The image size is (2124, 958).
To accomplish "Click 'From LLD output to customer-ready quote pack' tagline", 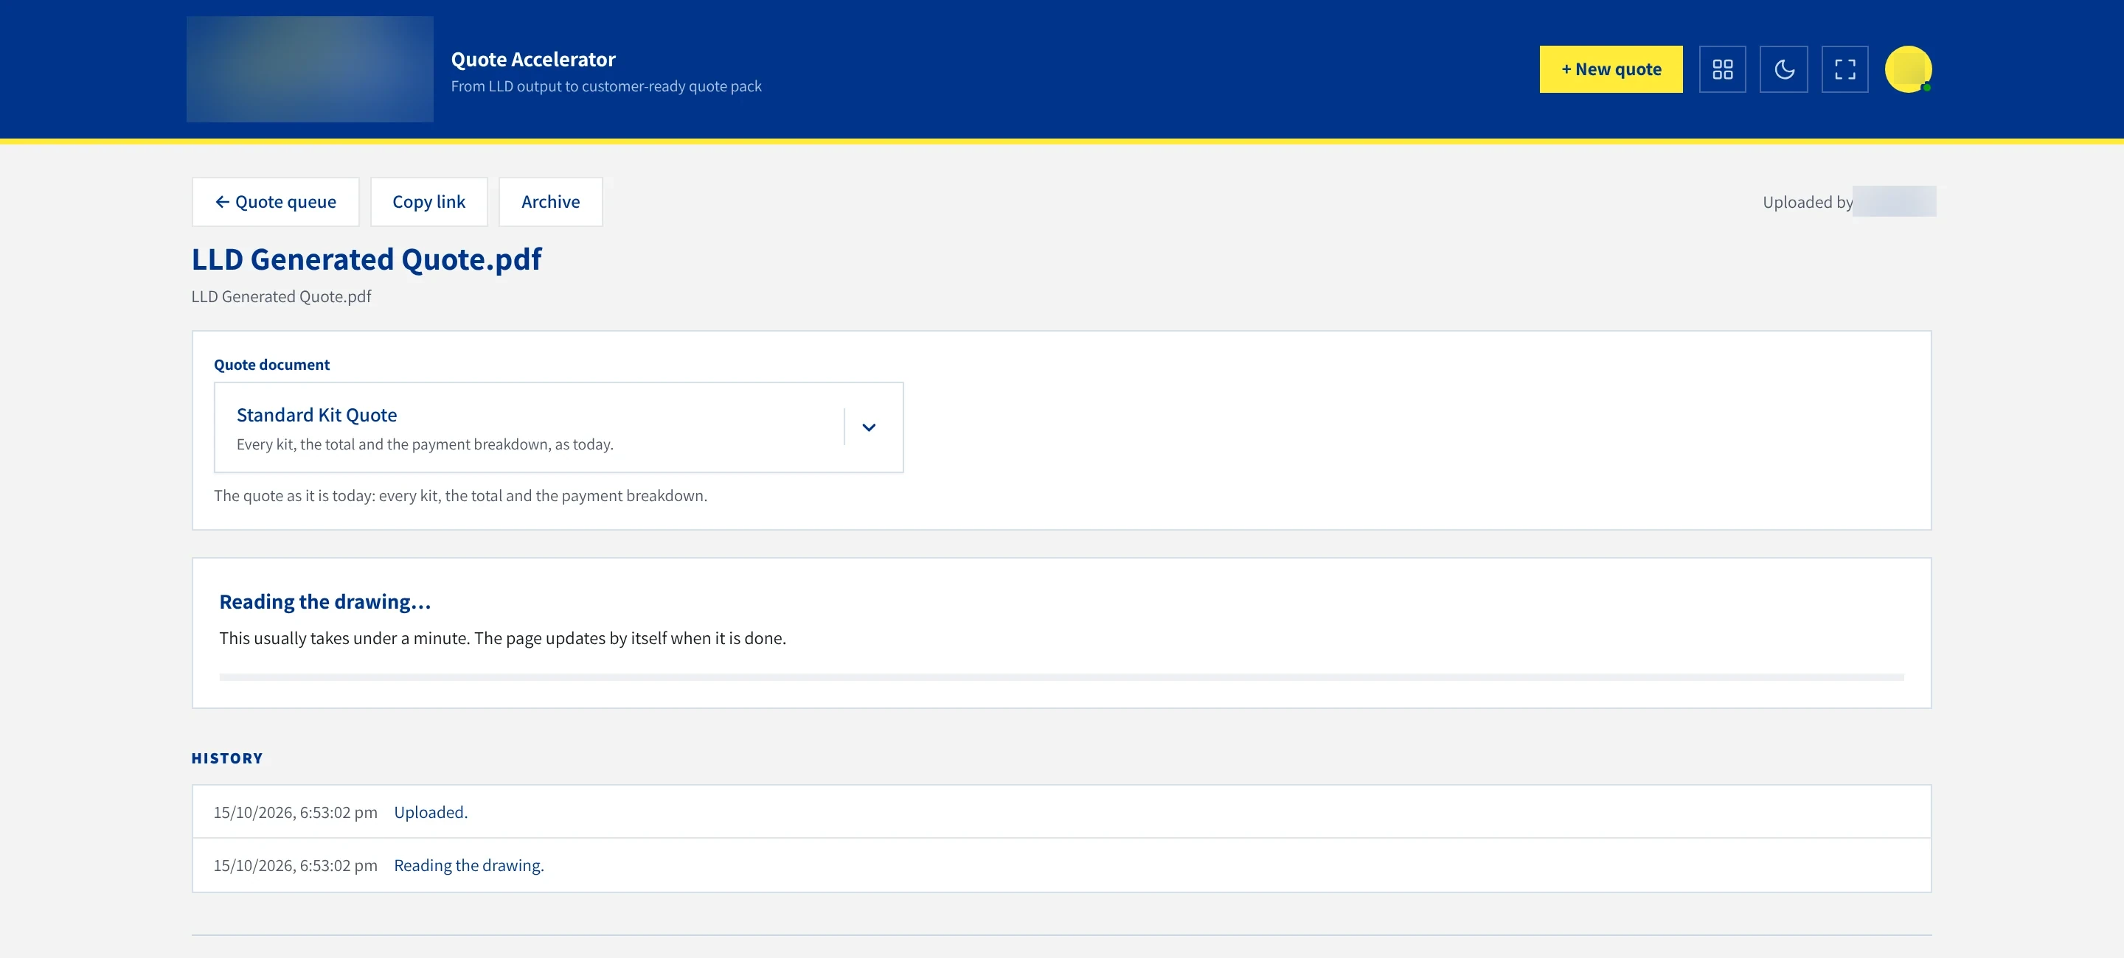I will click(606, 86).
